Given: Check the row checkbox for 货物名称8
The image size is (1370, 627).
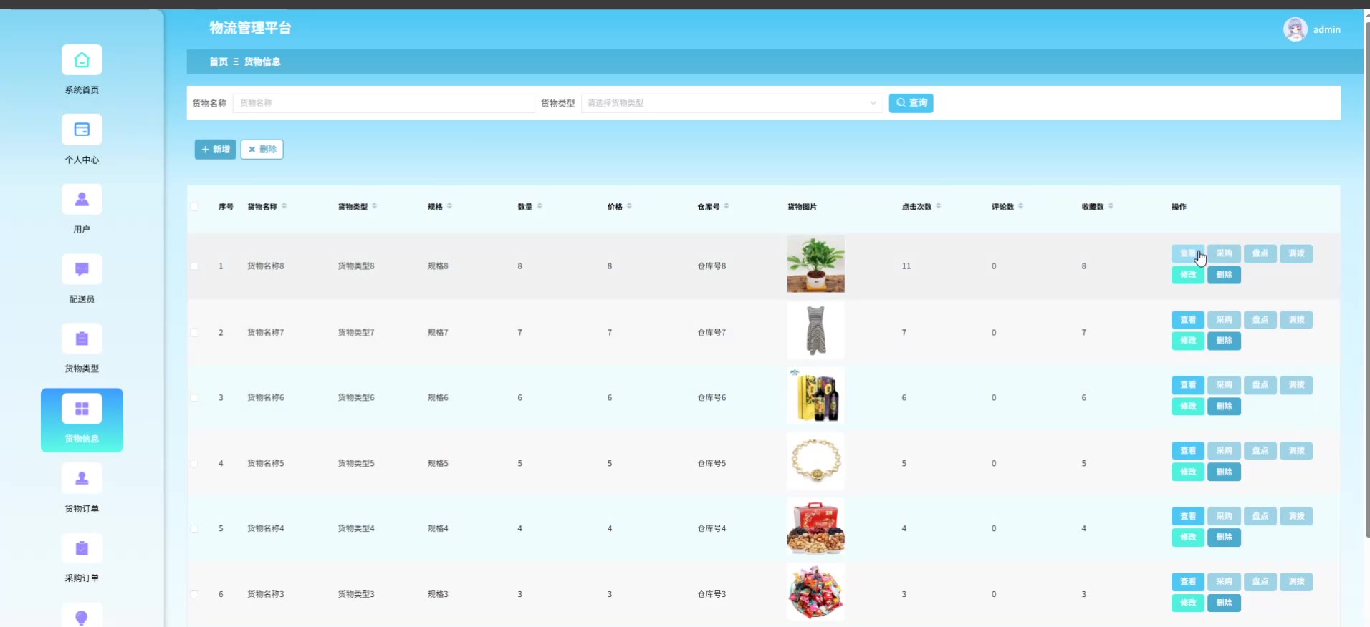Looking at the screenshot, I should 194,266.
